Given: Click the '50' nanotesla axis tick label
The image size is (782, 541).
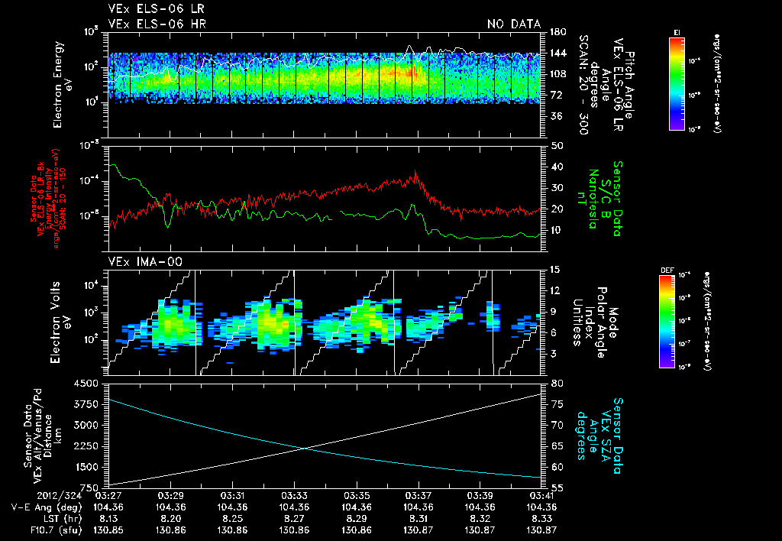Looking at the screenshot, I should tap(557, 146).
